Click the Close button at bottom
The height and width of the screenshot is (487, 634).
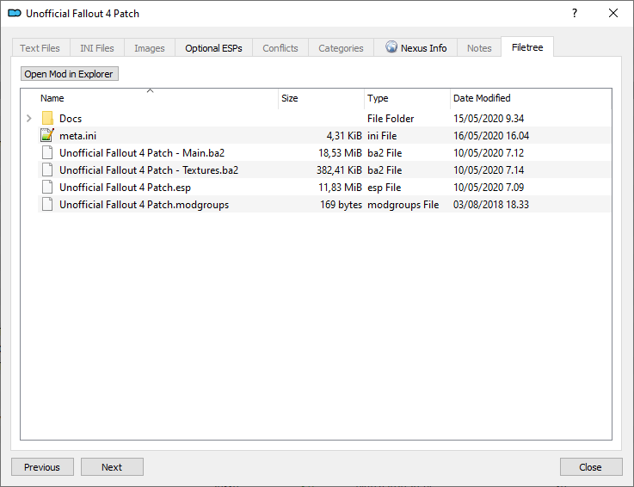tap(591, 467)
